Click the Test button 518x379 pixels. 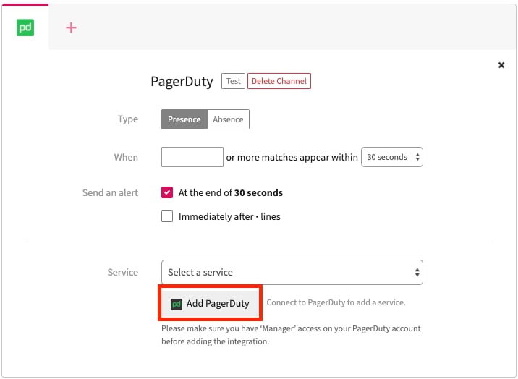(x=233, y=81)
